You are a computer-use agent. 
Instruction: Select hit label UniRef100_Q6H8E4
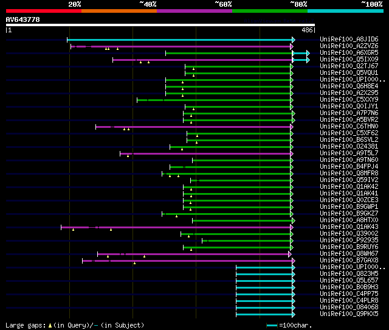[349, 86]
